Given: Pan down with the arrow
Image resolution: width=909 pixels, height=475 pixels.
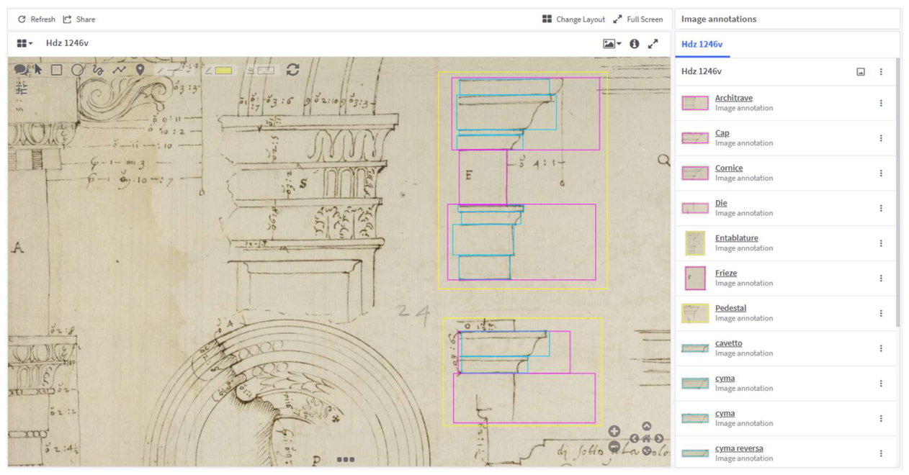Looking at the screenshot, I should point(647,451).
